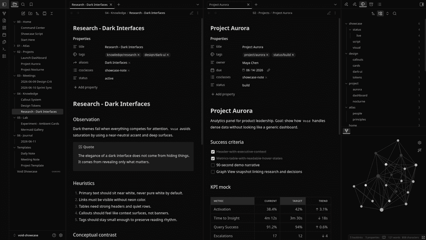Screen dimensions: 426x240
Task: Check the 'Graph View snapshot' task
Action: (212, 172)
